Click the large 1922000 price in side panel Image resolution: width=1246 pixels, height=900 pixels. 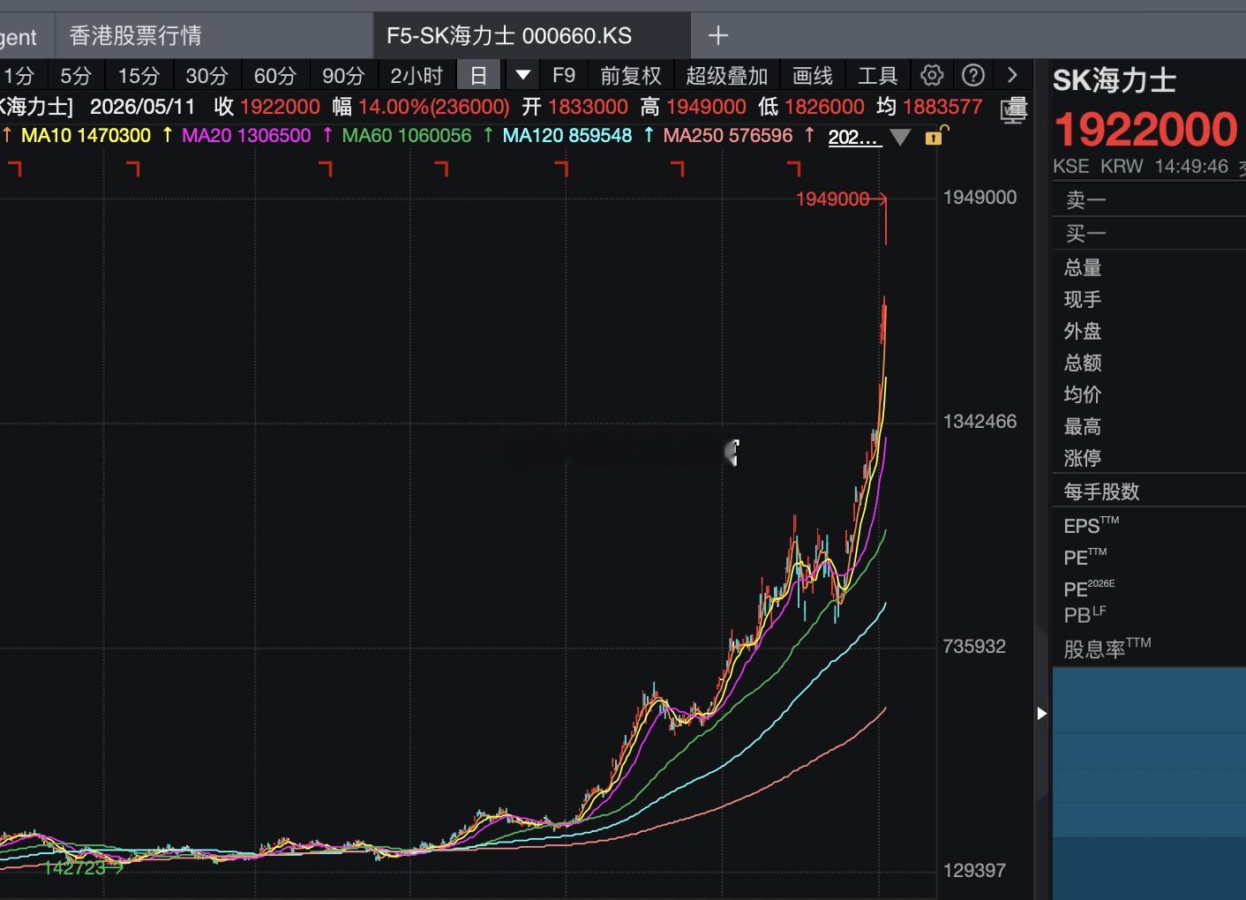point(1145,130)
